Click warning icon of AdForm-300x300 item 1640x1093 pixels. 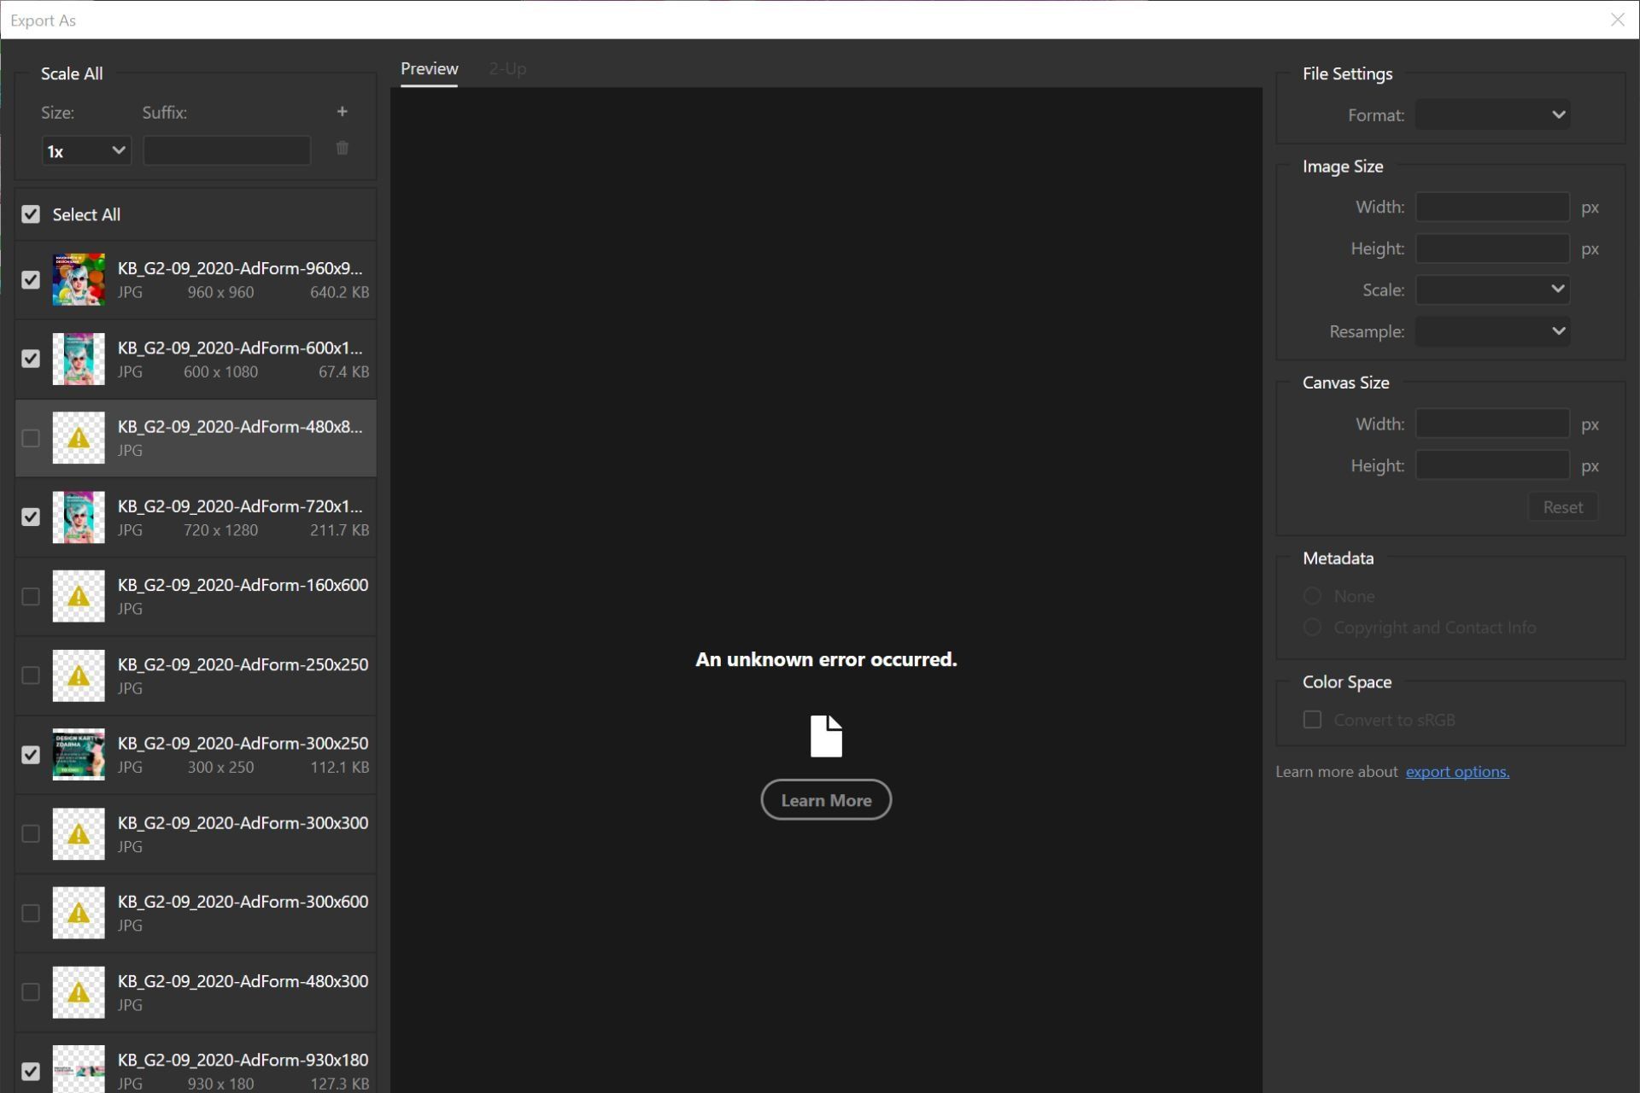[x=79, y=833]
